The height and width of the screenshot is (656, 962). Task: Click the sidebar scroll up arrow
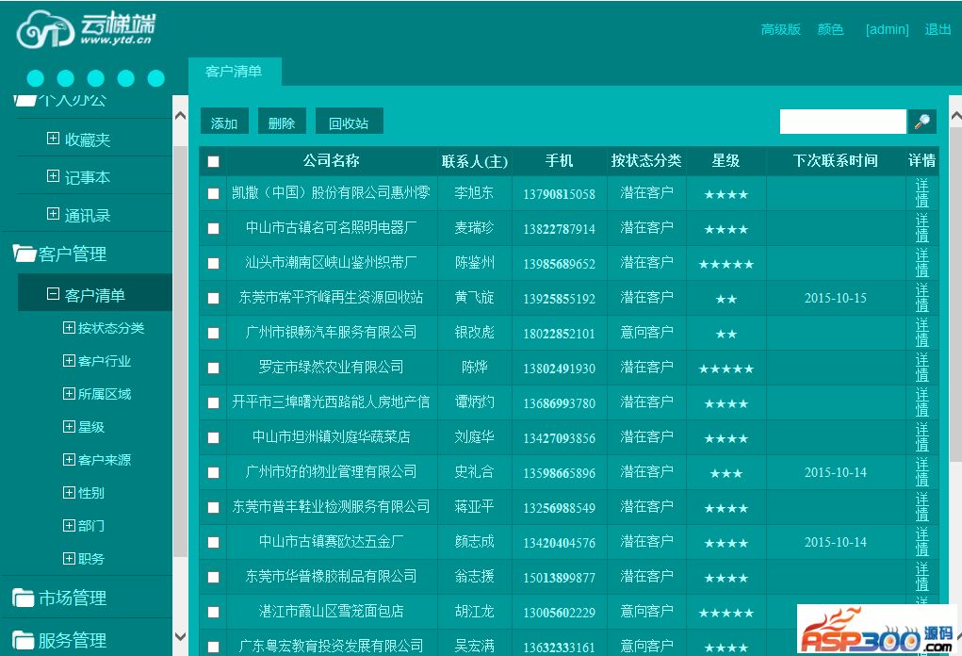click(x=181, y=115)
